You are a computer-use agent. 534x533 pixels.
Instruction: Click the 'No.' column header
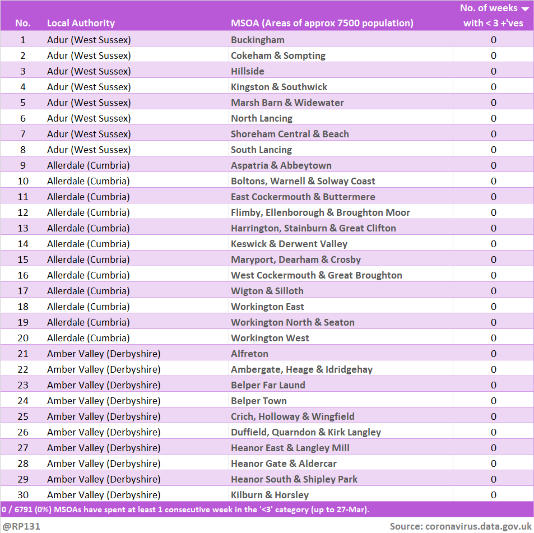[x=22, y=24]
